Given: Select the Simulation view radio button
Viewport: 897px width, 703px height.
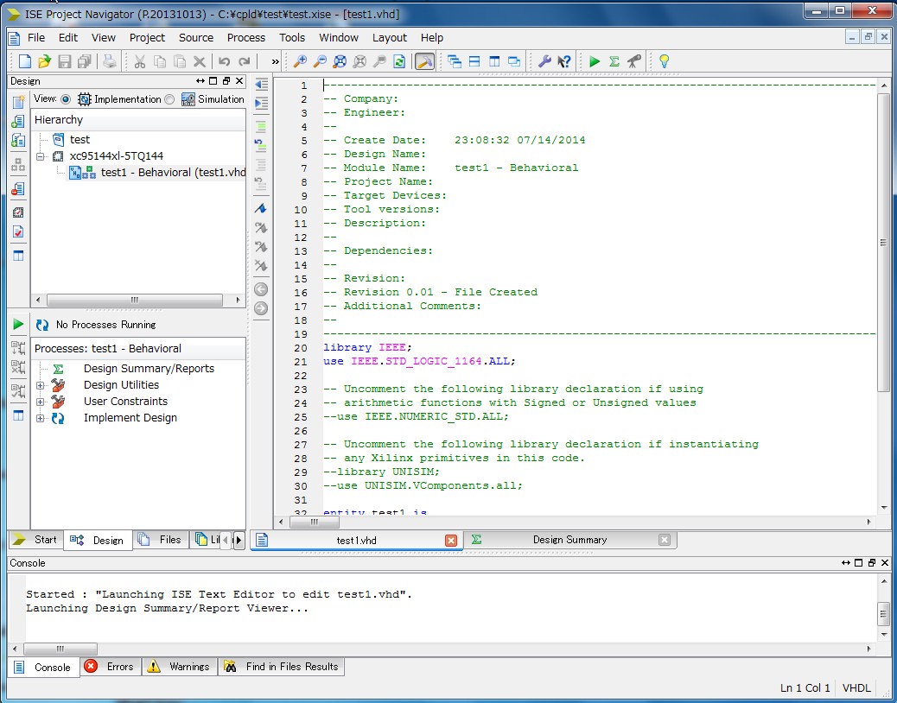Looking at the screenshot, I should pyautogui.click(x=169, y=99).
